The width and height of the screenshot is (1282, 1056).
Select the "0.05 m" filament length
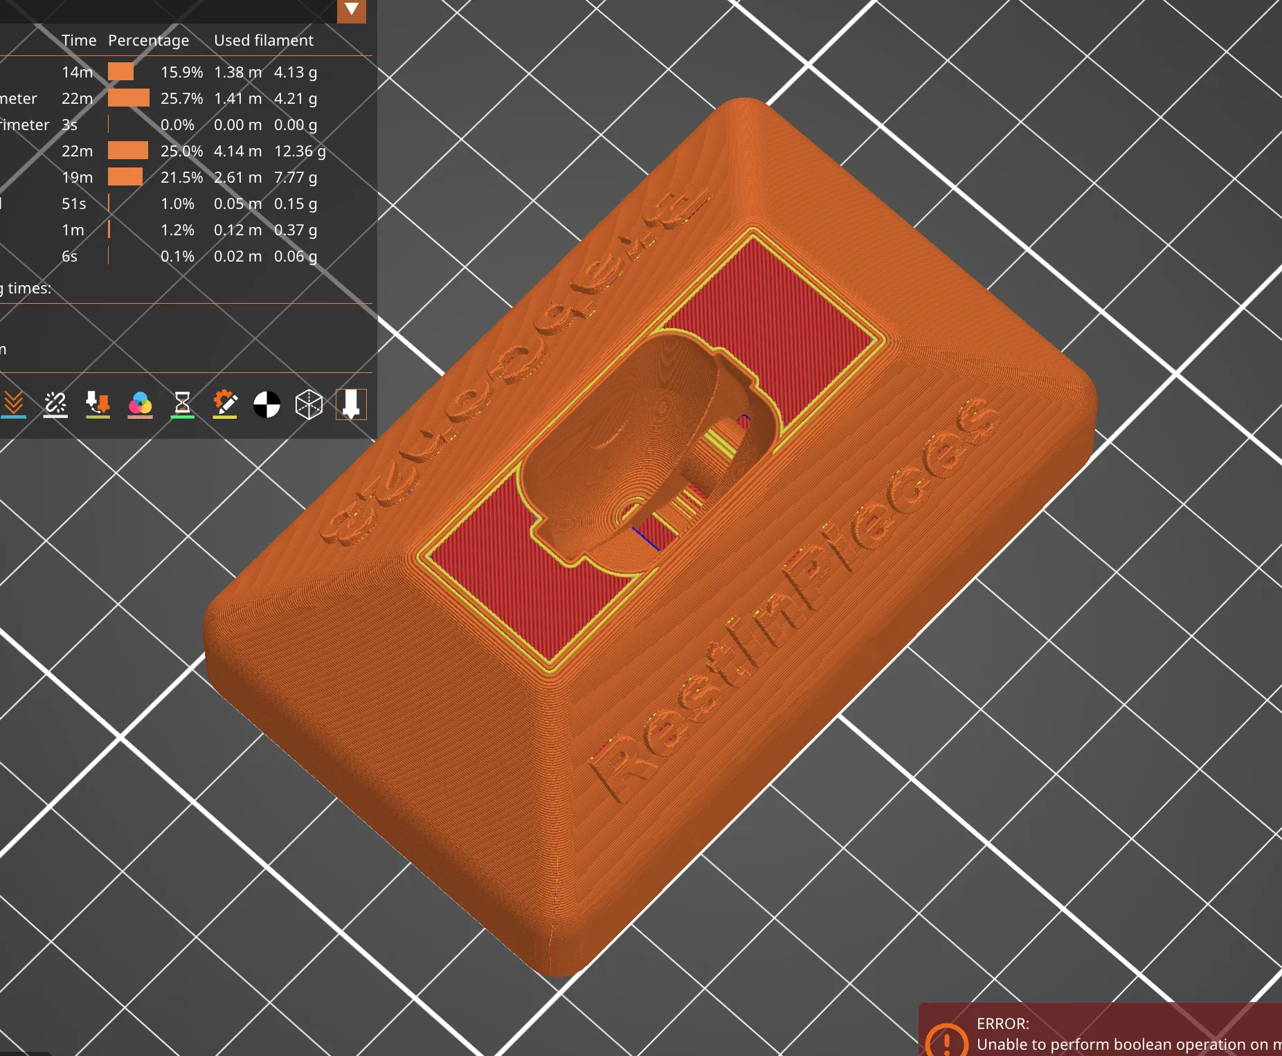[238, 203]
